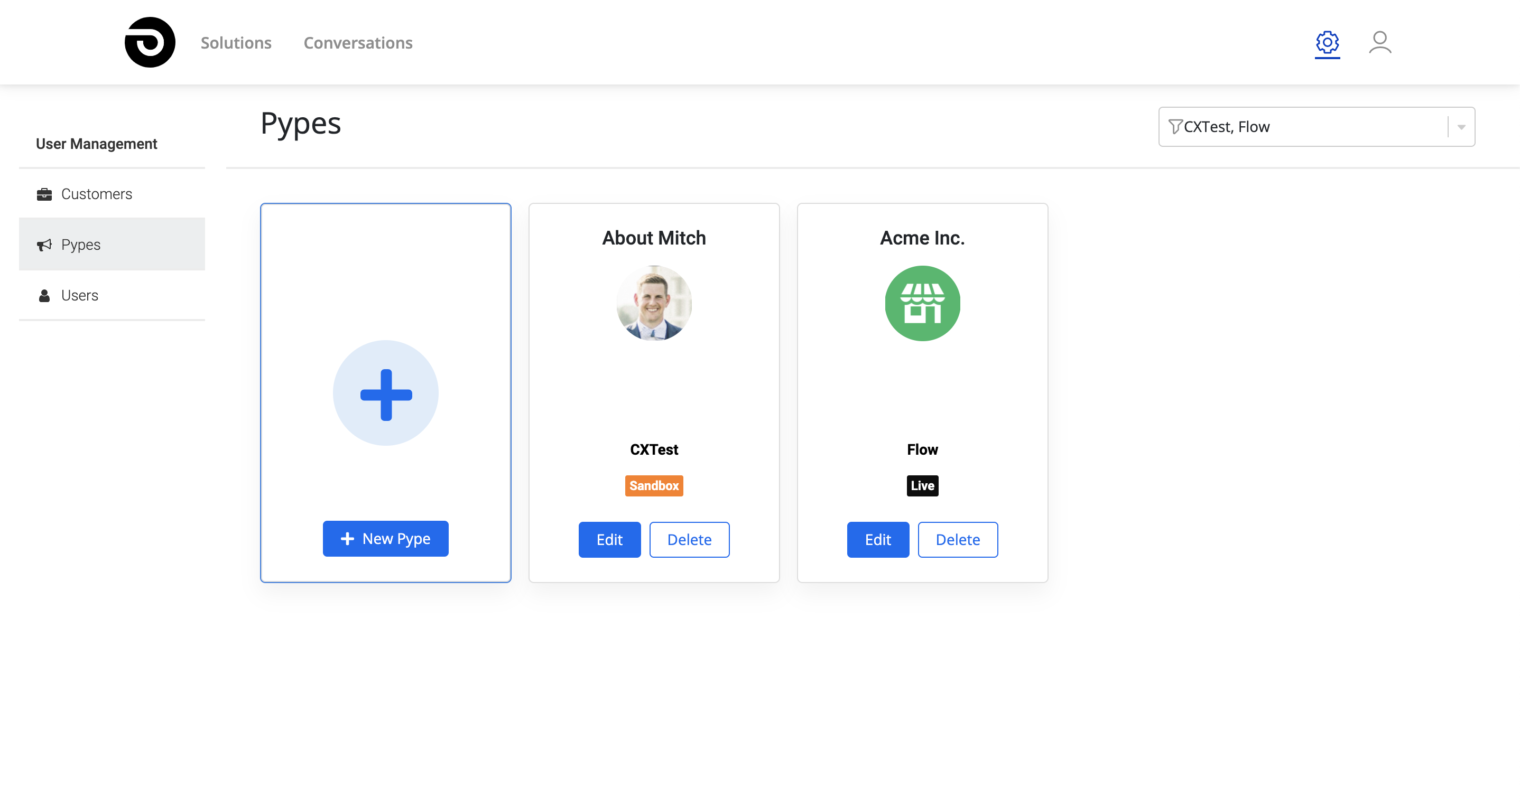Click the Customers briefcase icon

pos(44,194)
